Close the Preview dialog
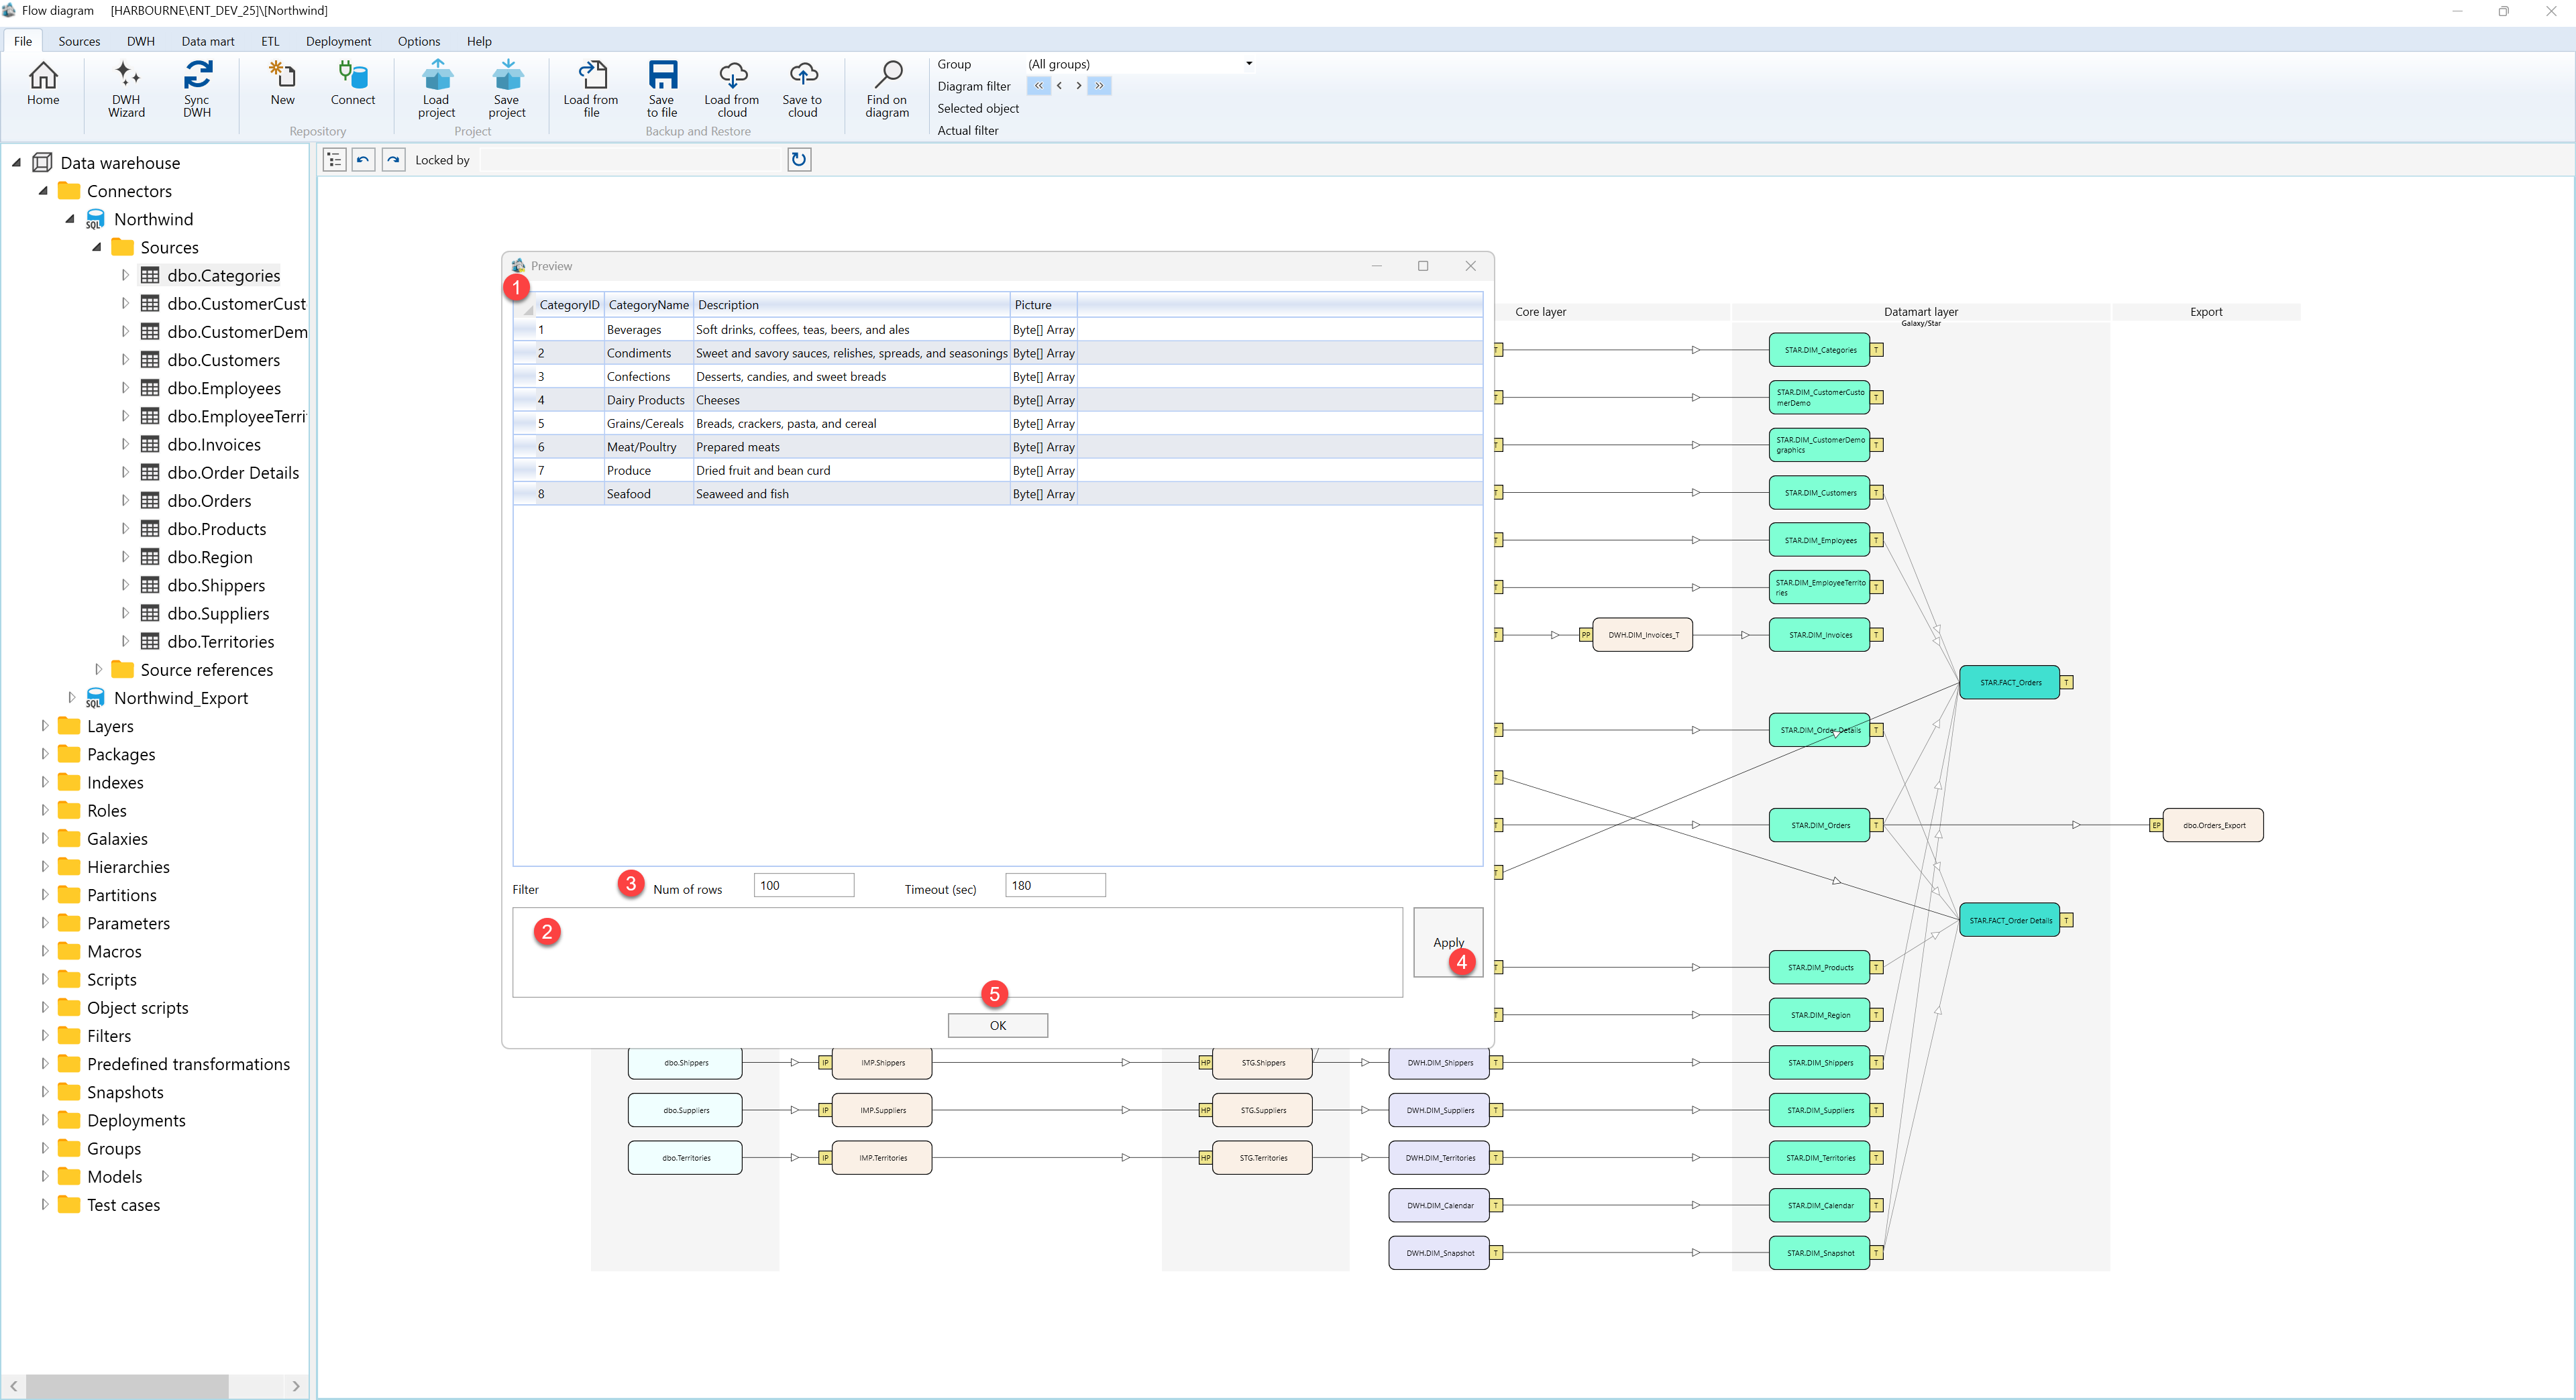2576x1400 pixels. tap(1470, 266)
